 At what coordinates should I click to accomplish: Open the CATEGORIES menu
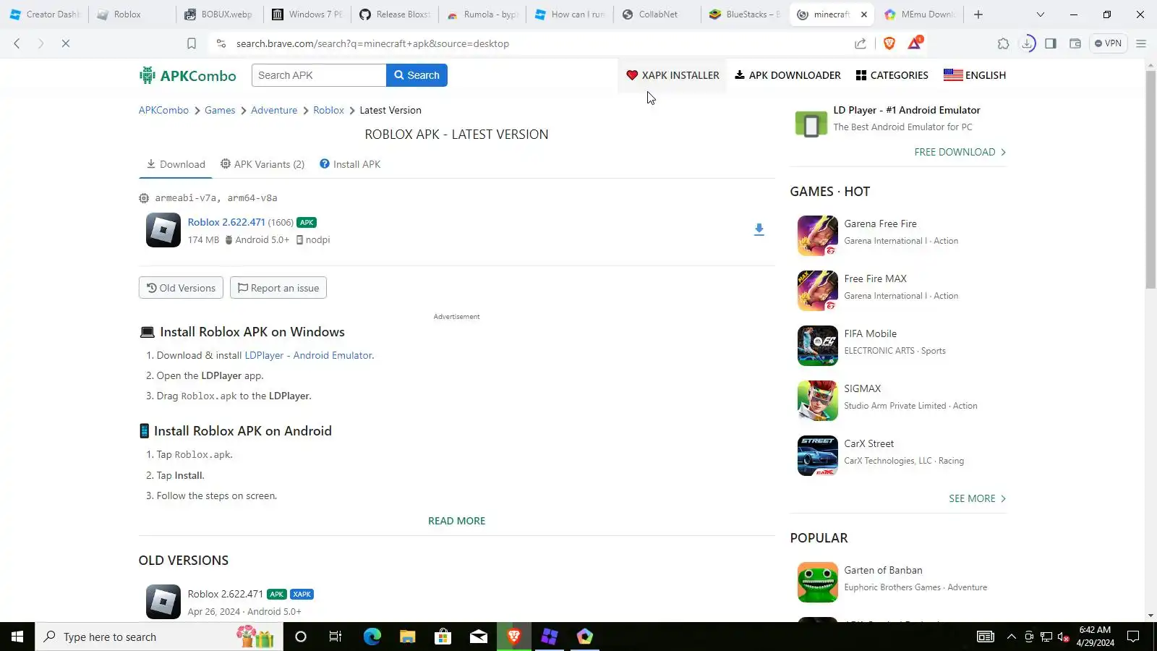(892, 75)
